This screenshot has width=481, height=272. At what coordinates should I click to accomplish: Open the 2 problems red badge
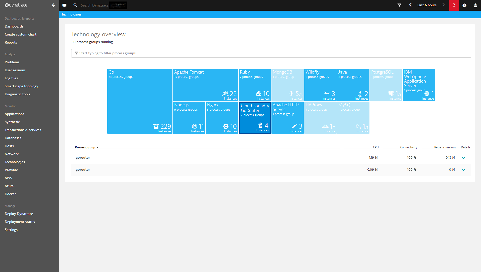click(454, 5)
